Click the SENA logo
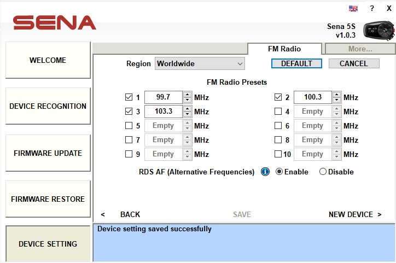Image resolution: width=396 pixels, height=263 pixels. pyautogui.click(x=55, y=22)
